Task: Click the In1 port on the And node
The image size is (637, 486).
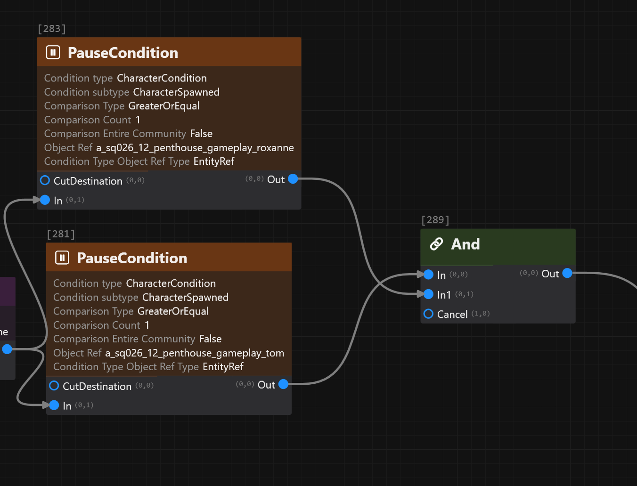Action: 428,294
